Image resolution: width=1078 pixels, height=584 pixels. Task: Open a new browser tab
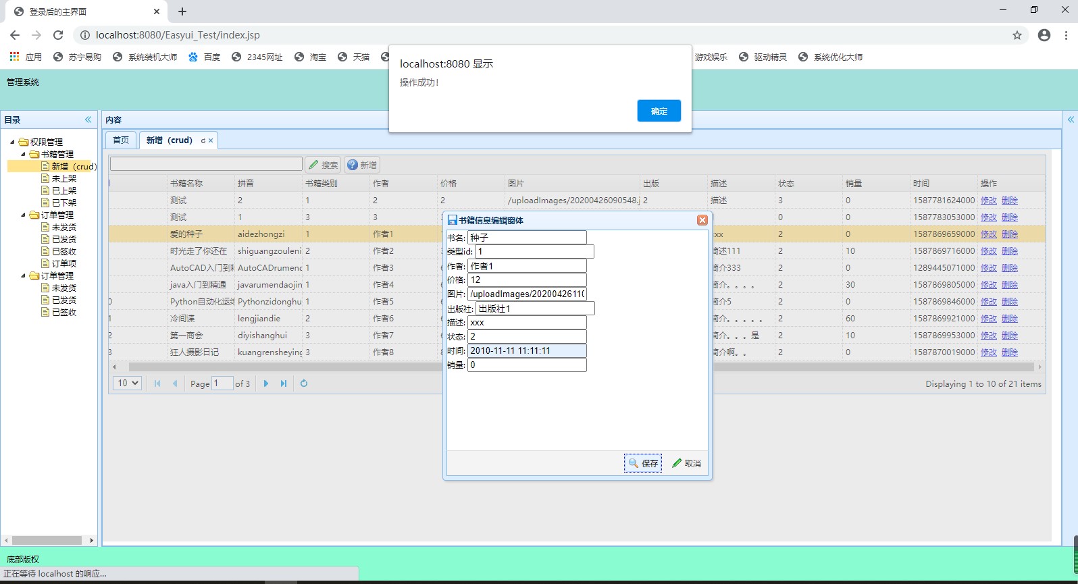tap(182, 11)
